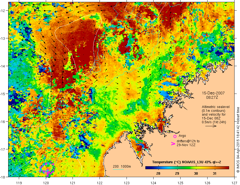Click the time label 08:27Z
The height and width of the screenshot is (185, 240).
pyautogui.click(x=212, y=97)
